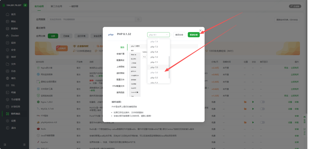Image resolution: width=309 pixels, height=149 pixels.
Task: Pick php-5.5 in the version list
Action: tap(154, 77)
